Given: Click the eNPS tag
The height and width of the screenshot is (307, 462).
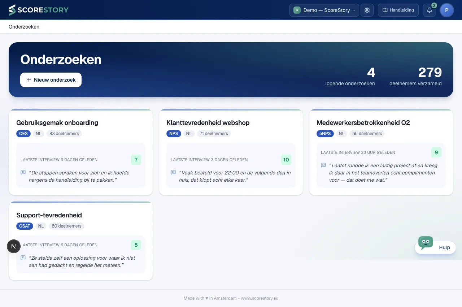Looking at the screenshot, I should 325,134.
